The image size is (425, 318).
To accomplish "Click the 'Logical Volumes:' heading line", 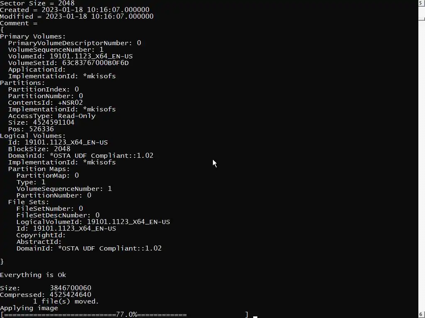I will [33, 136].
